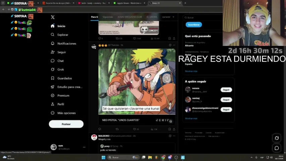Click Mostrar más under Qué está pasando
Image resolution: width=286 pixels, height=161 pixels.
[x=191, y=71]
